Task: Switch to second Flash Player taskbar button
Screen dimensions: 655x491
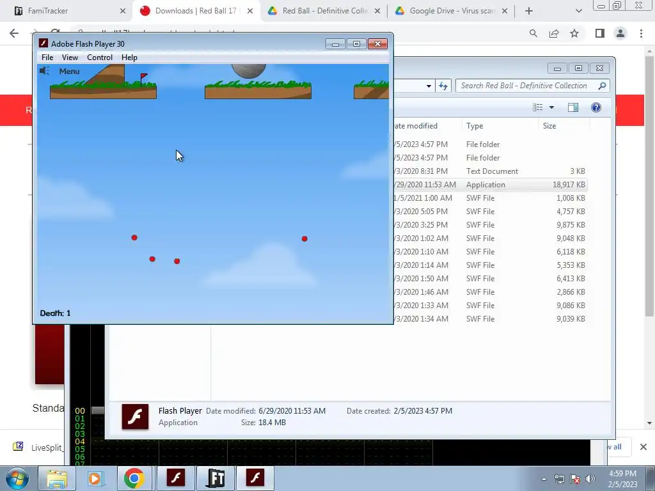Action: (x=255, y=478)
